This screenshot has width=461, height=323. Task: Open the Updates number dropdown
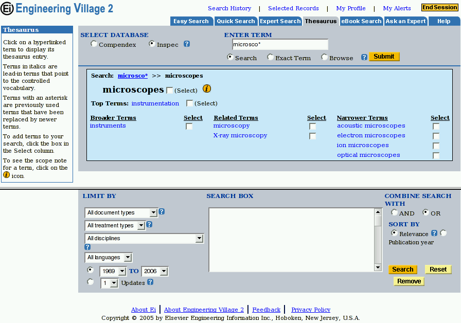click(x=110, y=283)
